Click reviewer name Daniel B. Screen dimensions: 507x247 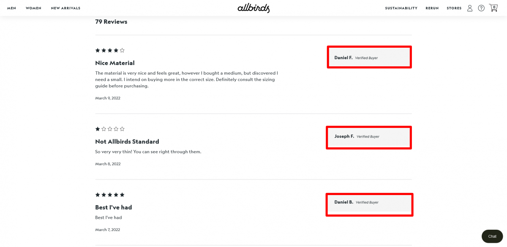(343, 202)
